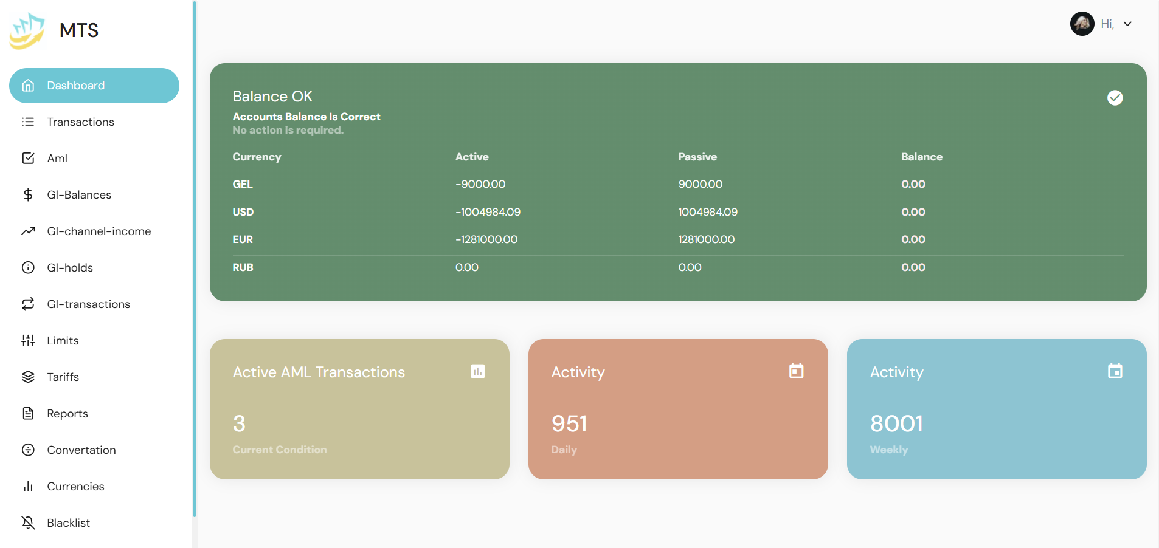This screenshot has width=1159, height=548.
Task: Click the user avatar picture
Action: 1082,24
